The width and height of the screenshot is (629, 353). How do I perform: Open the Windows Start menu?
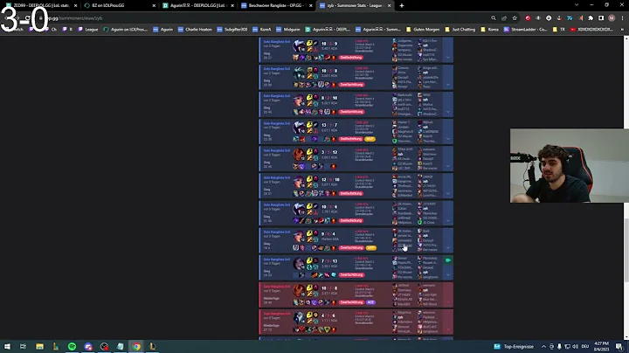pos(7,347)
